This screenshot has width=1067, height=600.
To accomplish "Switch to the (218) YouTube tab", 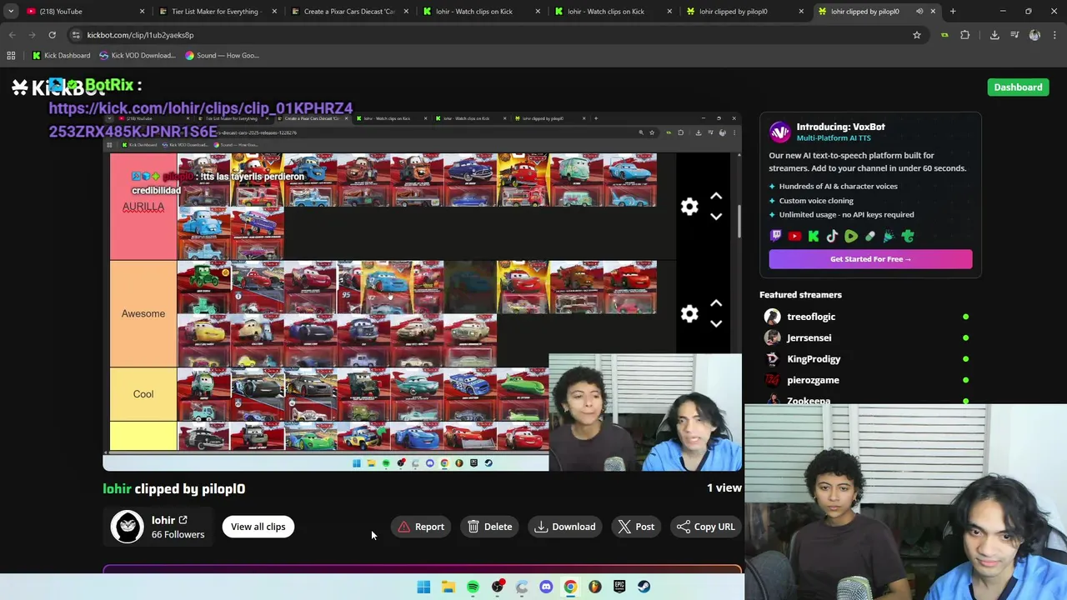I will [83, 12].
